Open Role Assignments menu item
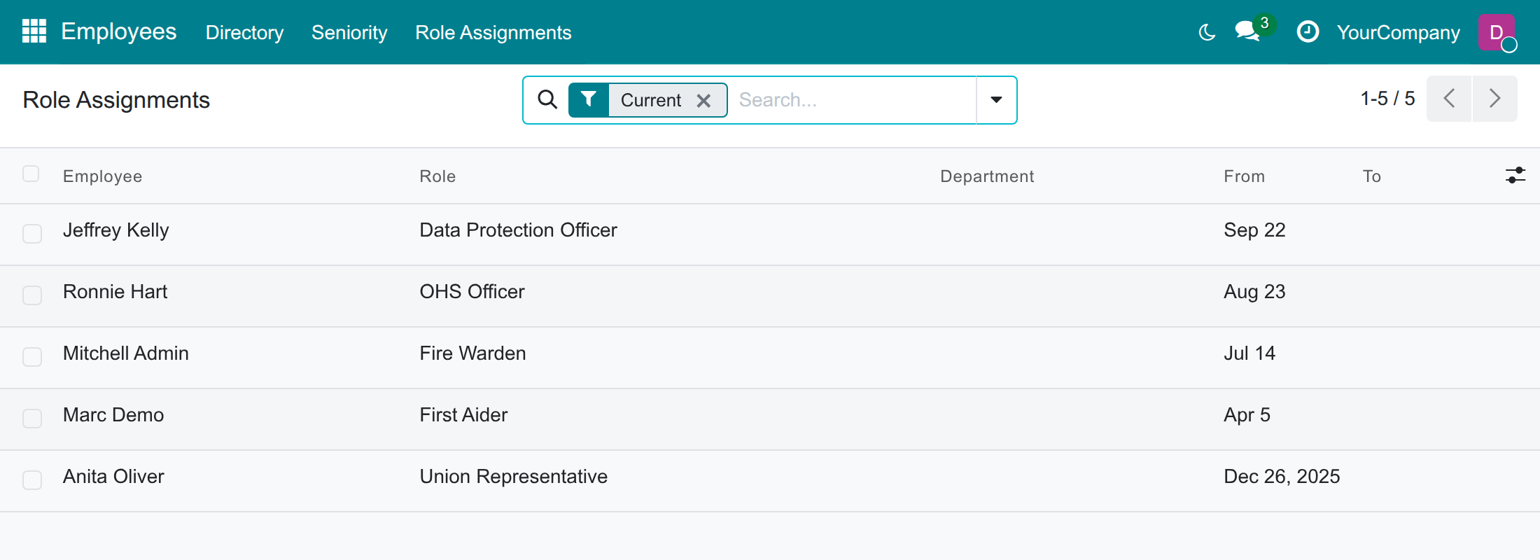Viewport: 1540px width, 560px height. point(493,33)
